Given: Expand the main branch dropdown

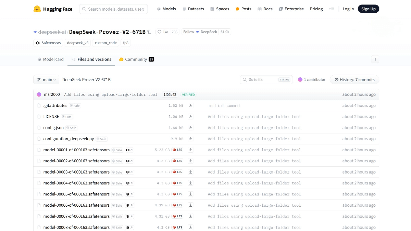Looking at the screenshot, I should (46, 80).
